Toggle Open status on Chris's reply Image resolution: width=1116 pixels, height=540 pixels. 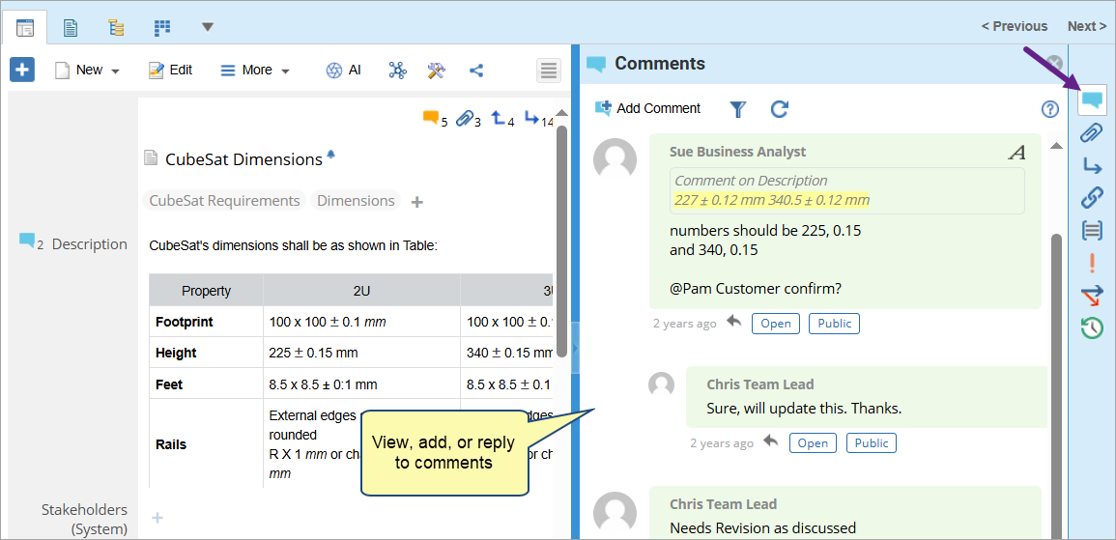(x=813, y=443)
